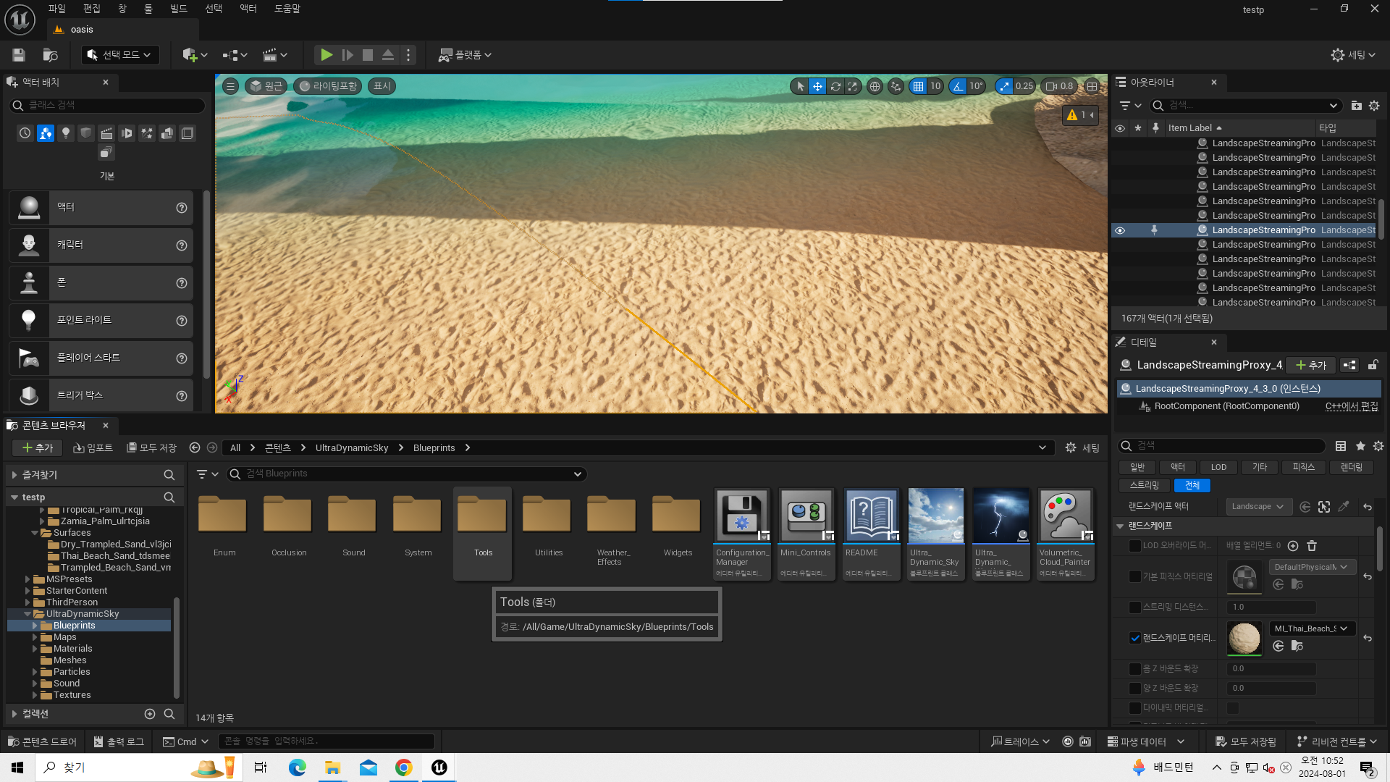Click the Import button in Content Browser
This screenshot has height=782, width=1390.
tap(93, 448)
